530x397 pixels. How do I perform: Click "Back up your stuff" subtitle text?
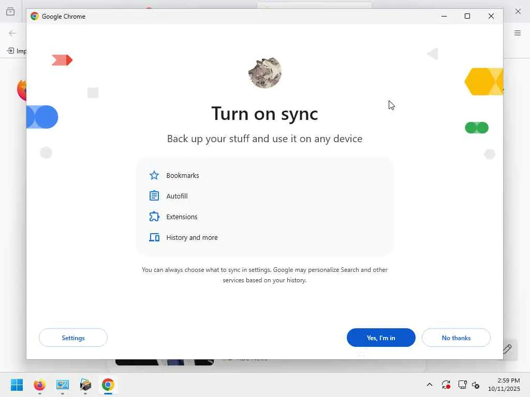click(x=264, y=139)
